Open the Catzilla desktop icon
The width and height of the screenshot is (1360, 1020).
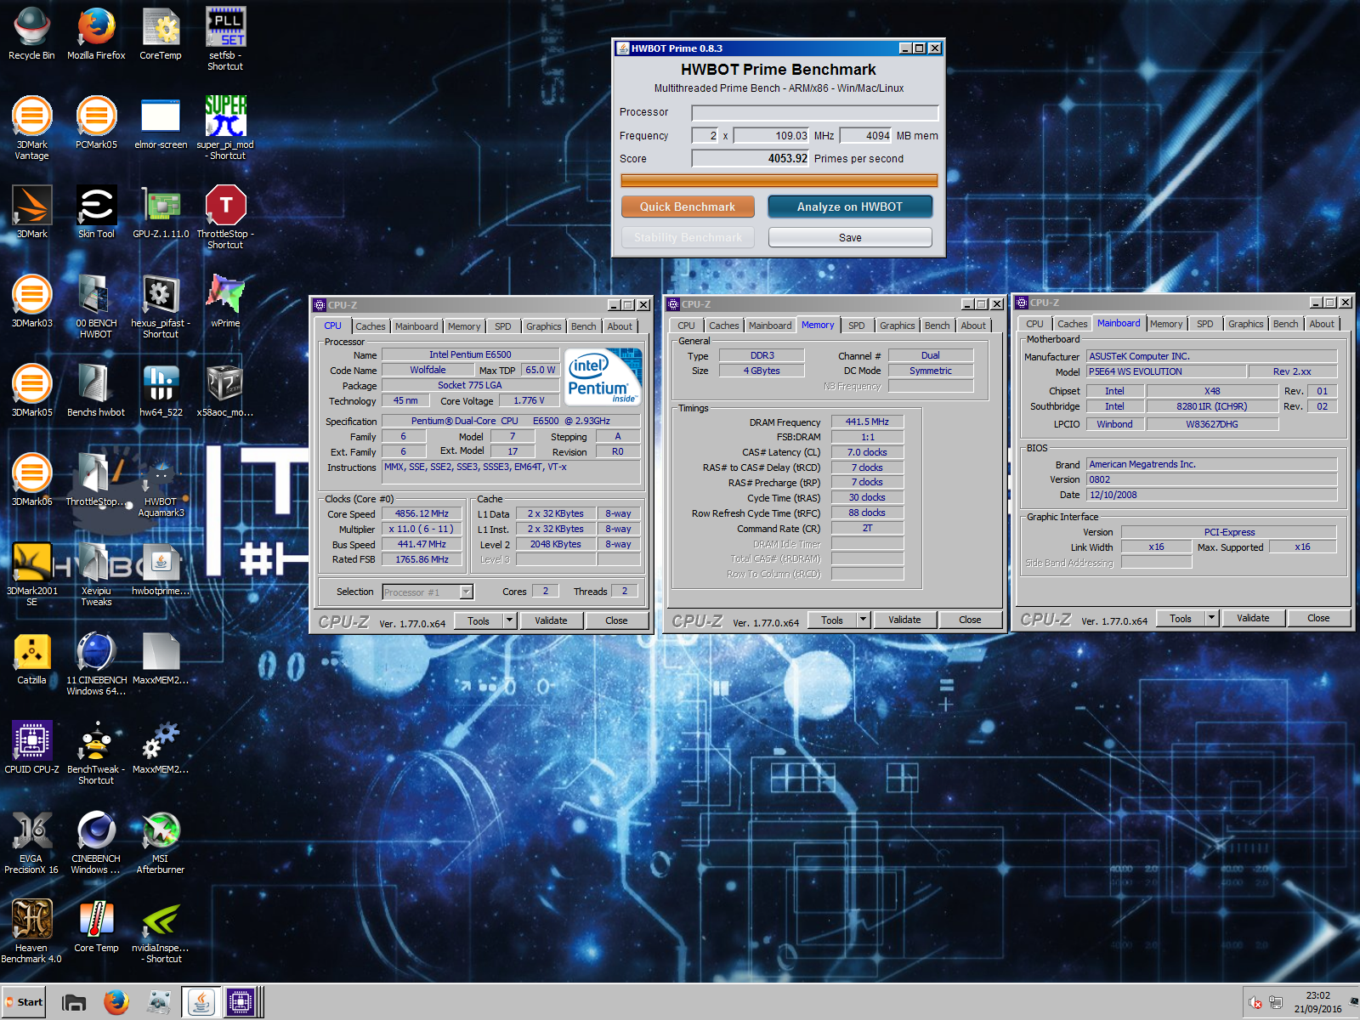pyautogui.click(x=31, y=659)
